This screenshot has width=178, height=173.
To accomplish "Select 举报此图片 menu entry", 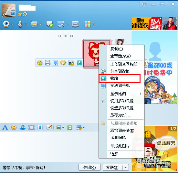I will 122,146.
